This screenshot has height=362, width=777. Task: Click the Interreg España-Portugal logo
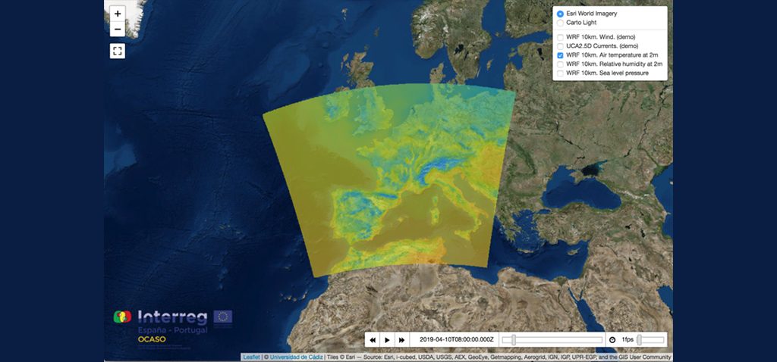tap(173, 323)
